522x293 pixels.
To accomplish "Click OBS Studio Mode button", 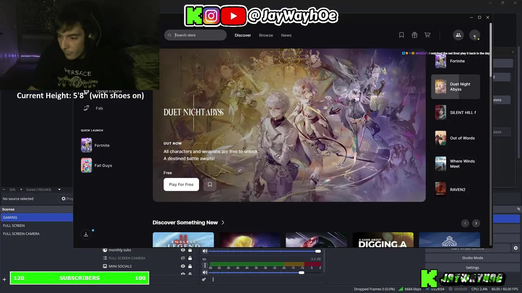I will [472, 258].
